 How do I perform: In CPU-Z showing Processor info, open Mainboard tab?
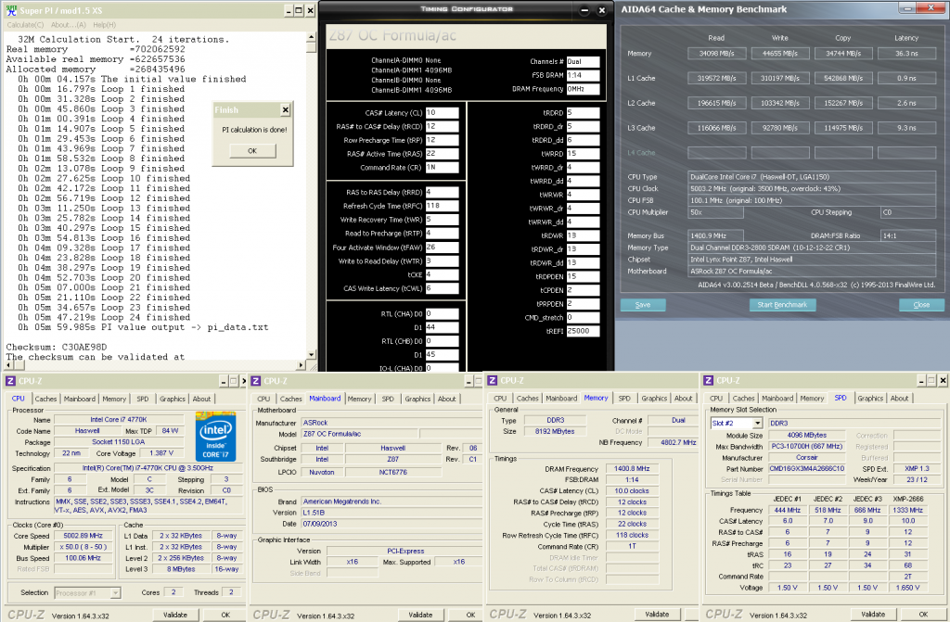tap(80, 399)
